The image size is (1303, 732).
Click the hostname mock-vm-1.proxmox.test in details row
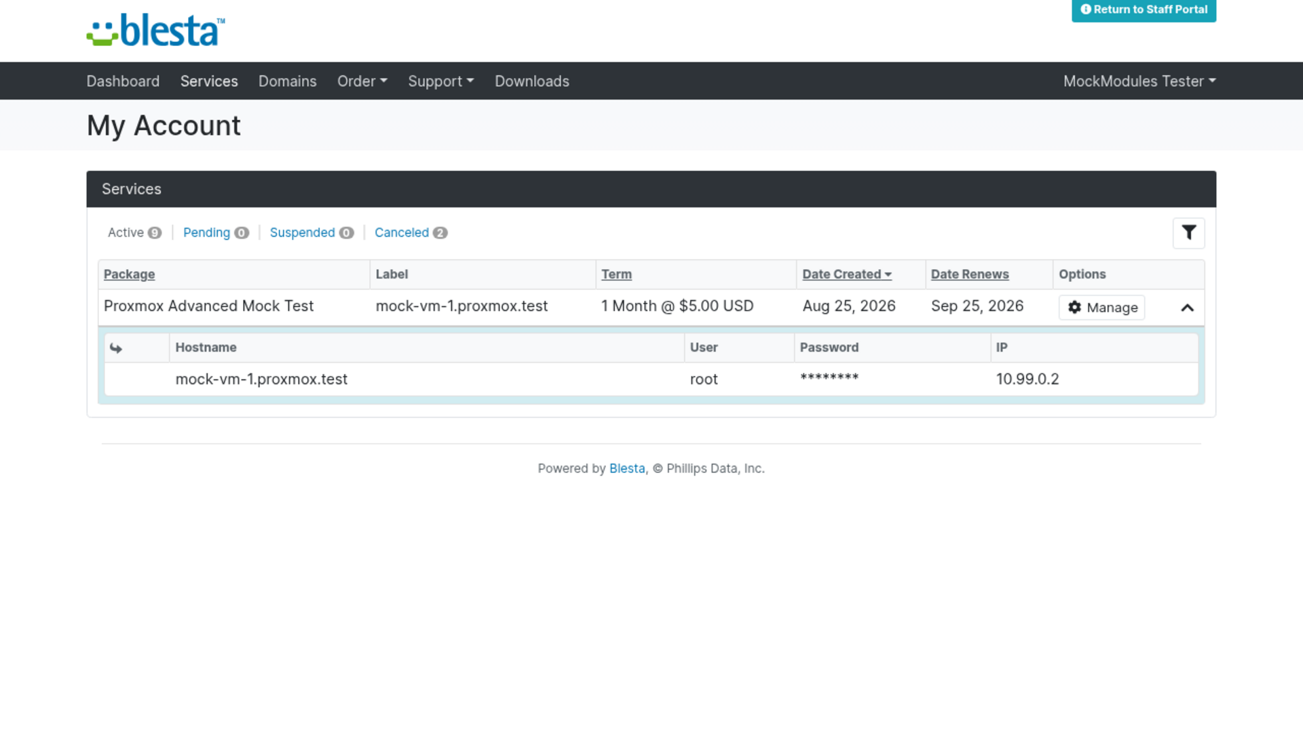(261, 380)
